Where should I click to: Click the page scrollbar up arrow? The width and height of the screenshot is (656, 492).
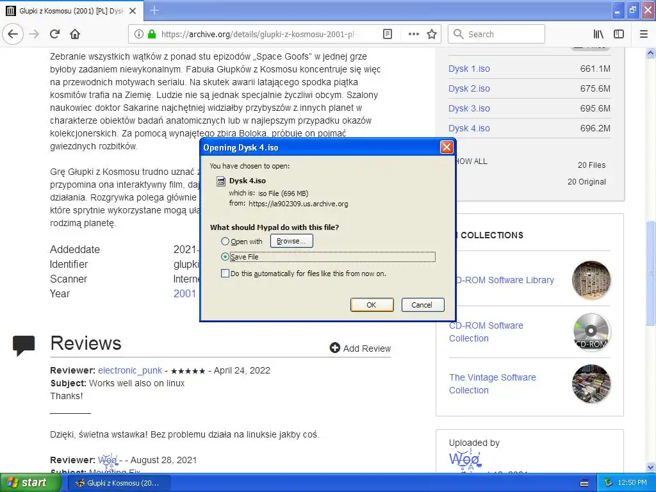tap(651, 53)
